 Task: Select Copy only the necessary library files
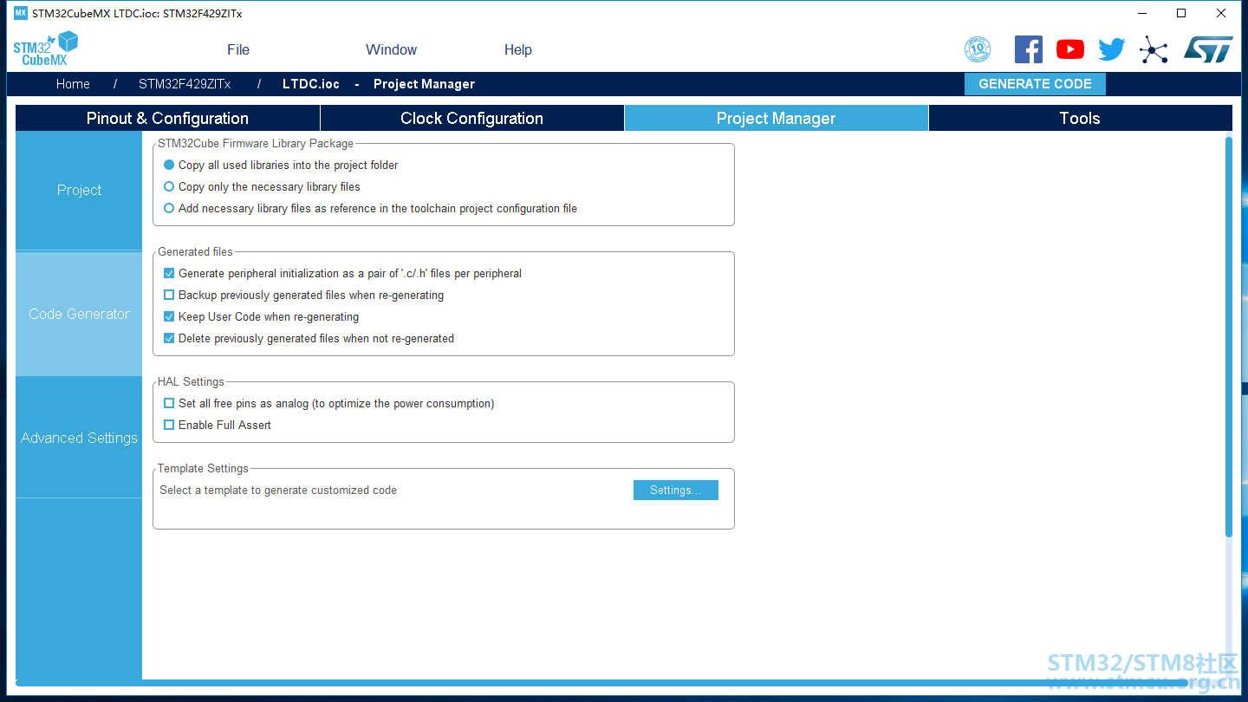pyautogui.click(x=169, y=186)
